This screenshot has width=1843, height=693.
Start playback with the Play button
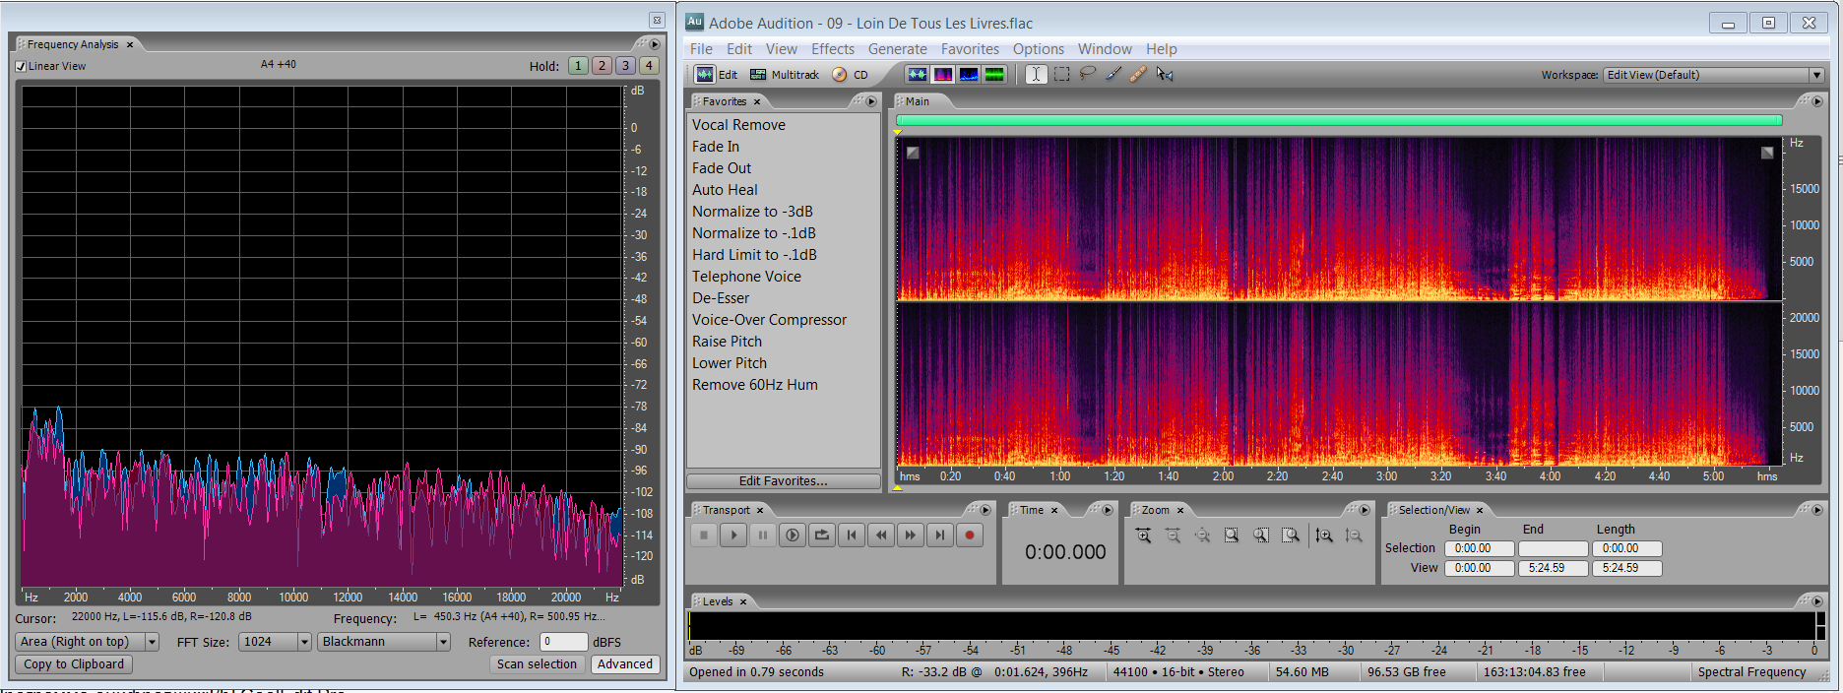(733, 535)
